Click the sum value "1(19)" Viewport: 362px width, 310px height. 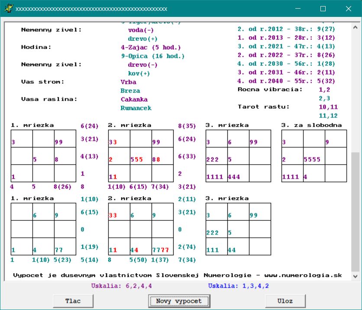click(x=89, y=247)
